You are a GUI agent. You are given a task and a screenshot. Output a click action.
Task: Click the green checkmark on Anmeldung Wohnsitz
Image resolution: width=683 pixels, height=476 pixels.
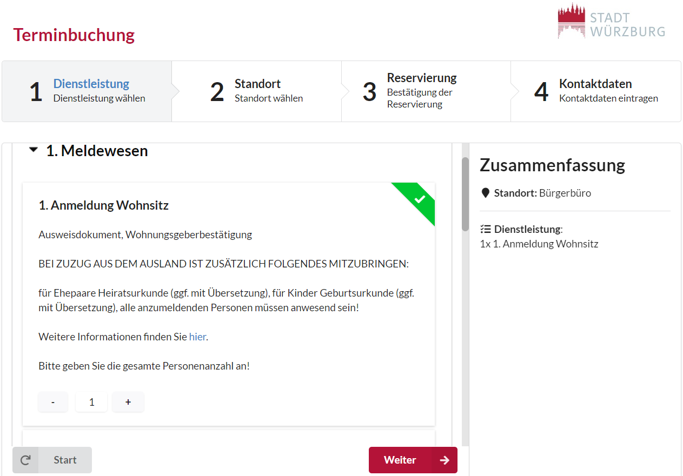420,199
